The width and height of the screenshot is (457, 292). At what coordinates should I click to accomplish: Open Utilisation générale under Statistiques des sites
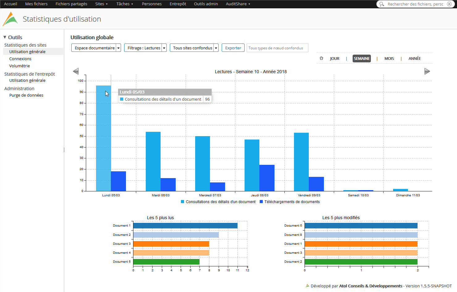coord(27,52)
